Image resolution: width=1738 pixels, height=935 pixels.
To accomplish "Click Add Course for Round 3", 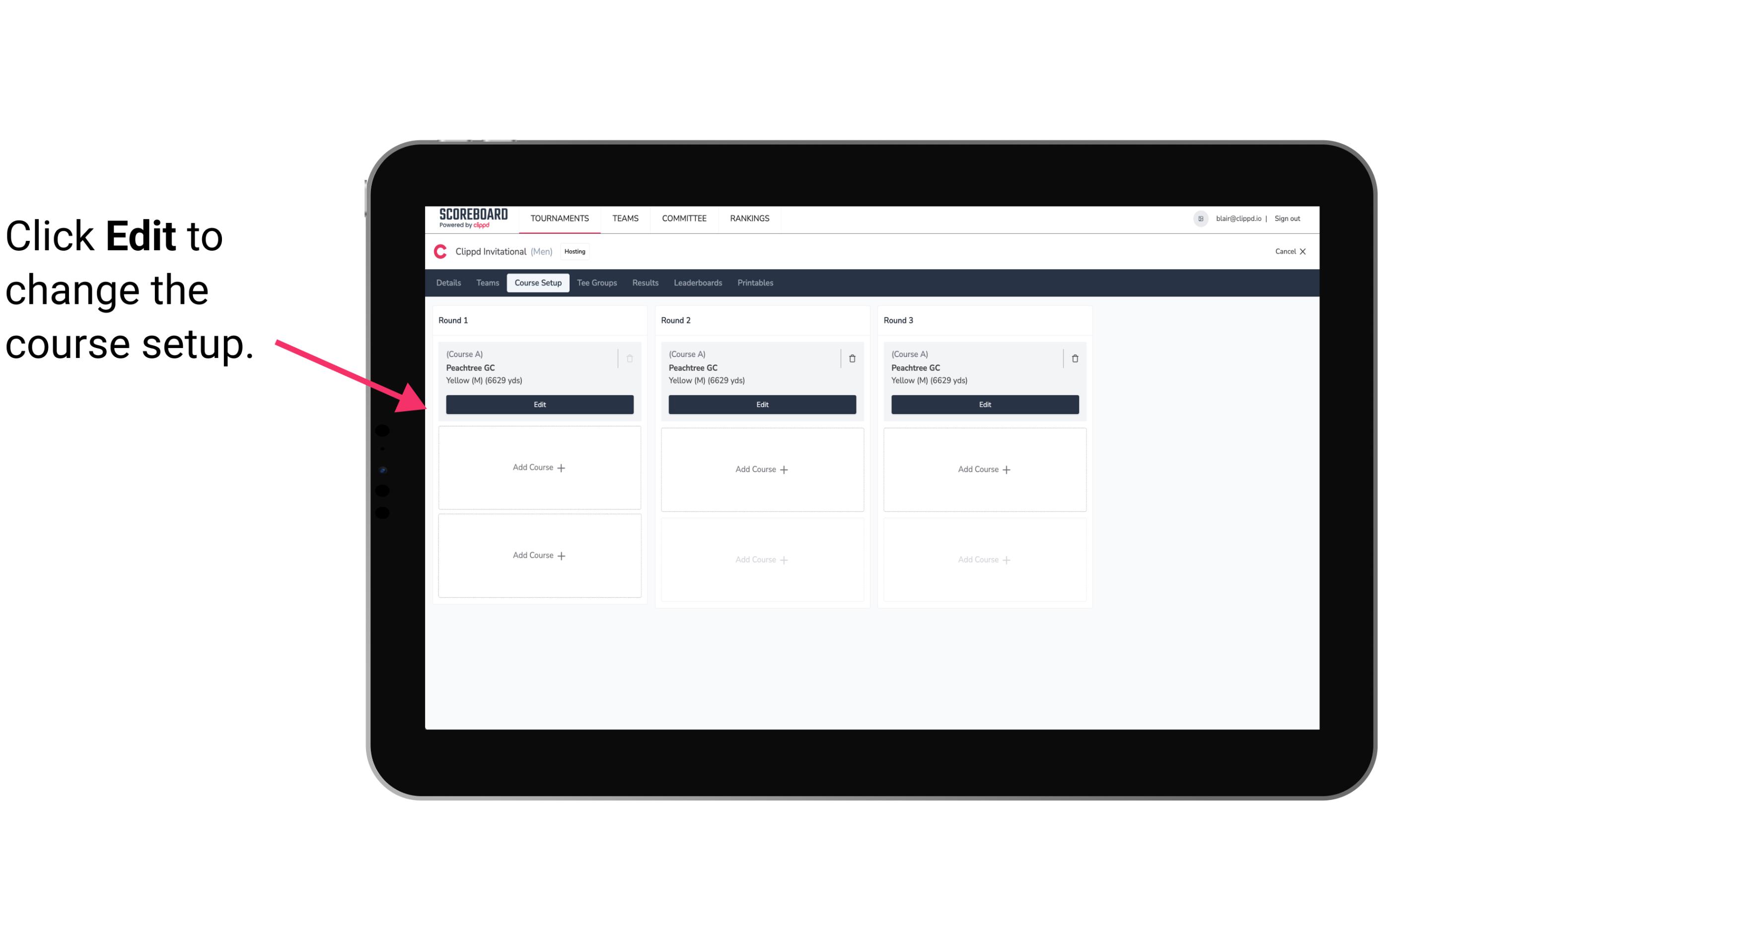I will tap(984, 469).
